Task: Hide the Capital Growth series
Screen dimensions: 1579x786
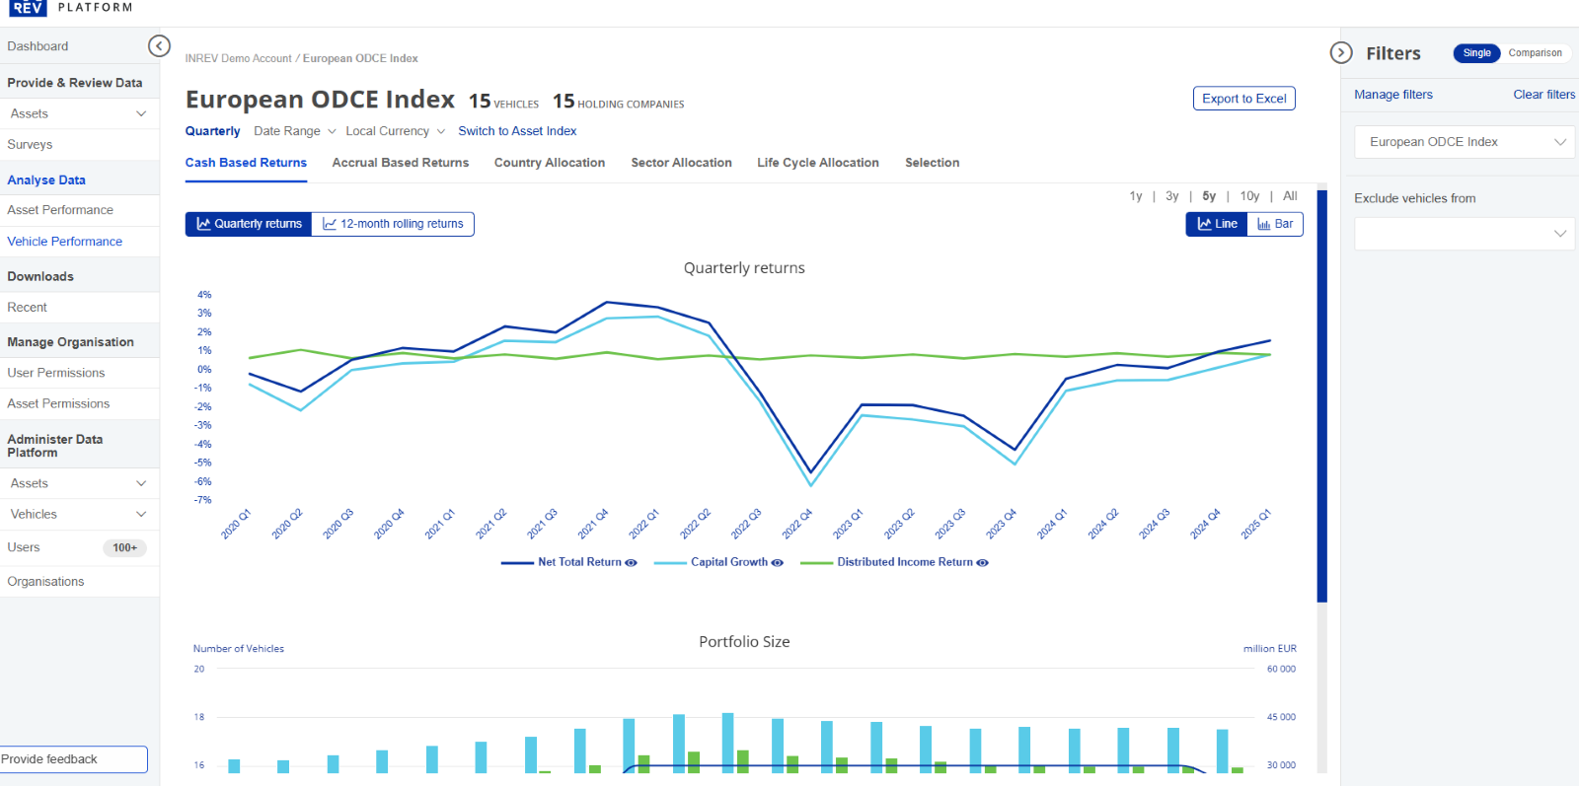Action: [x=778, y=562]
